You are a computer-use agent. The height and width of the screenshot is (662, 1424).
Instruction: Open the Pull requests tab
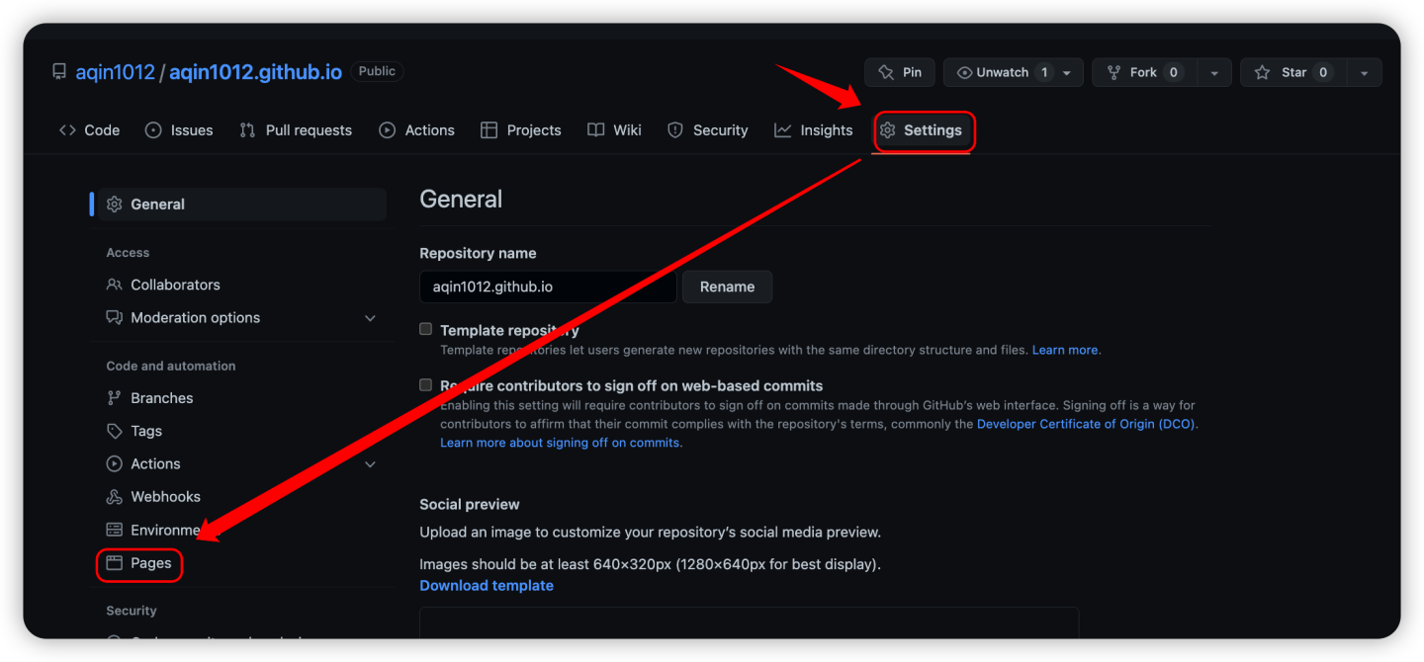pyautogui.click(x=296, y=130)
